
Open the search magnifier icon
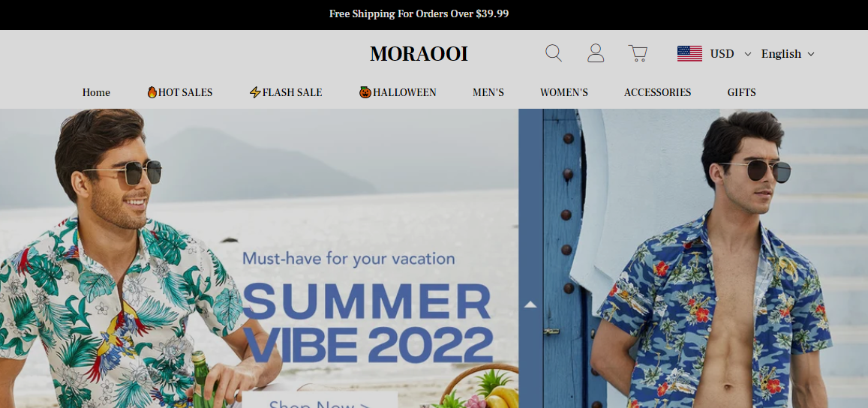[554, 53]
